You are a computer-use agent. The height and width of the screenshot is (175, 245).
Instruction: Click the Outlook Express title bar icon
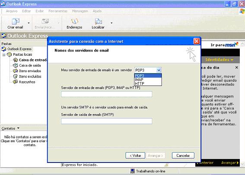click(3, 4)
